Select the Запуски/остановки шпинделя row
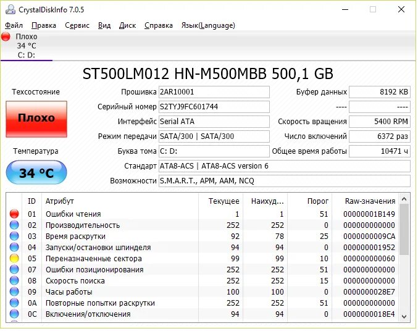Screen dimensions: 418x331 pos(203,247)
